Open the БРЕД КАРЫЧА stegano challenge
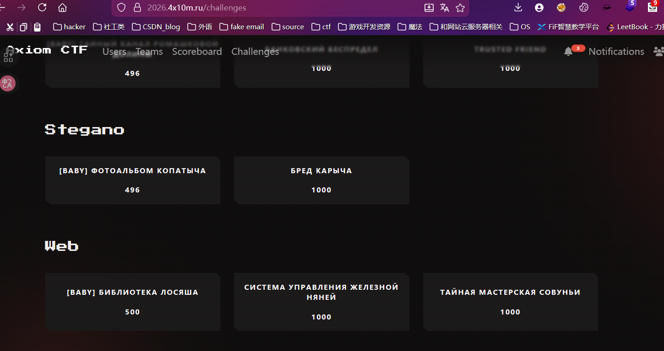This screenshot has height=351, width=664. pyautogui.click(x=321, y=180)
